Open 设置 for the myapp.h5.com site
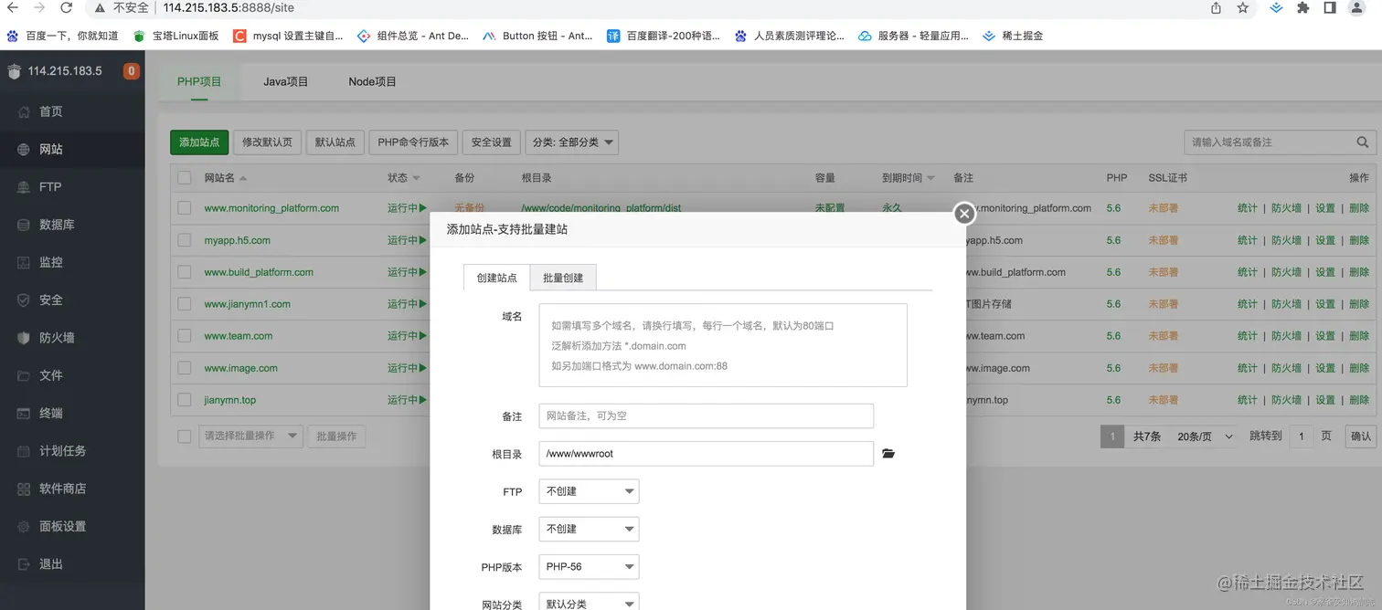This screenshot has height=610, width=1382. (1324, 239)
